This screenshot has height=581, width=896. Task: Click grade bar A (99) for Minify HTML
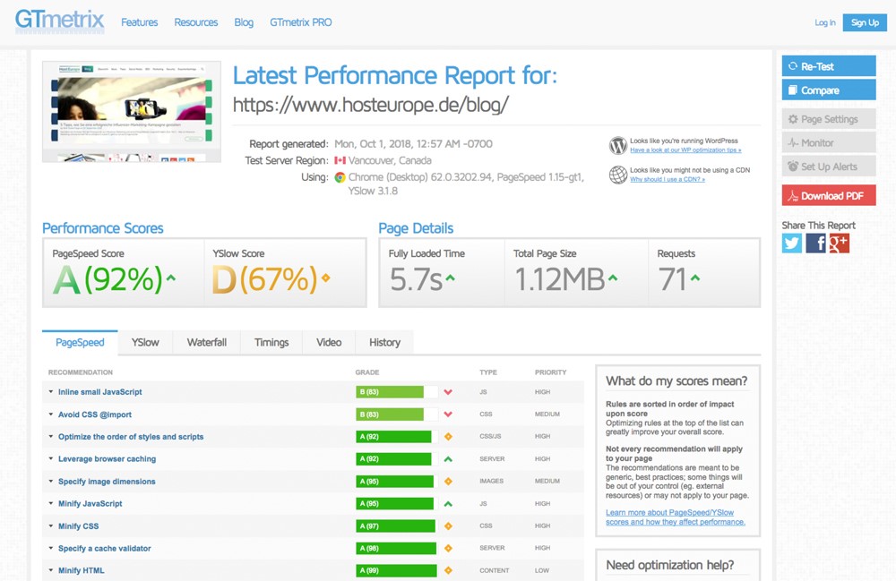397,570
